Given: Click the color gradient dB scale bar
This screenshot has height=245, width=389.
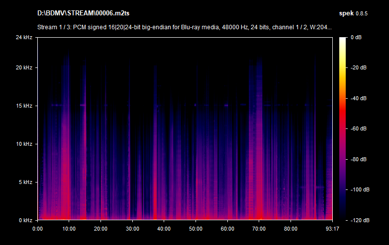Looking at the screenshot, I should [344, 128].
